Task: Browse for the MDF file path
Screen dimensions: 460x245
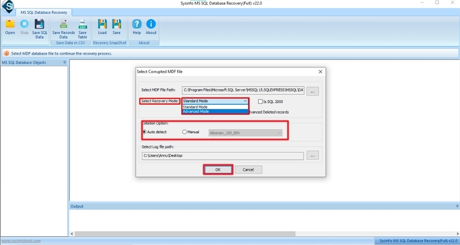Action: pyautogui.click(x=312, y=91)
